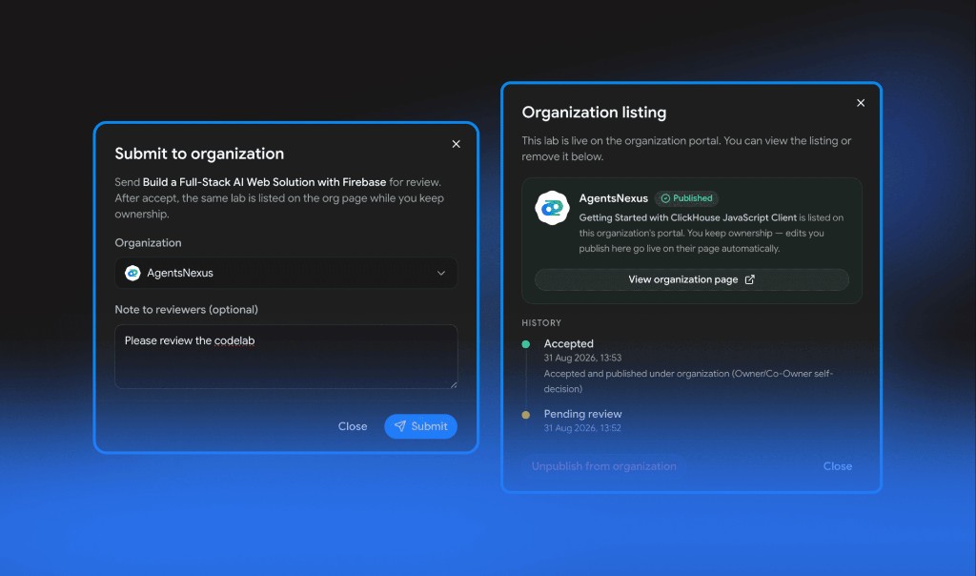Click the external link icon on View organization page
Screen dimensions: 976x576
(x=749, y=279)
